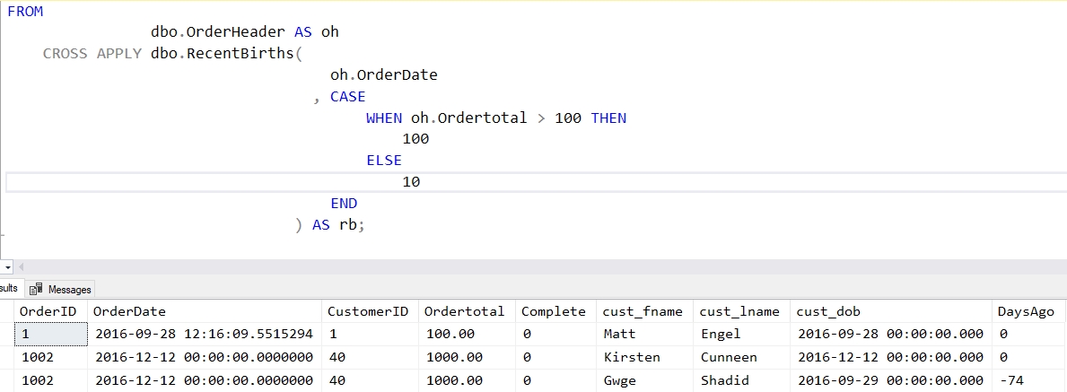Click the cust_dob cell 2016-09-28 00:00:00.000
Viewport: 1067px width, 392px height.
(891, 335)
